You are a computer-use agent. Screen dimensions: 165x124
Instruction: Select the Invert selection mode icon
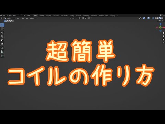[11, 21]
